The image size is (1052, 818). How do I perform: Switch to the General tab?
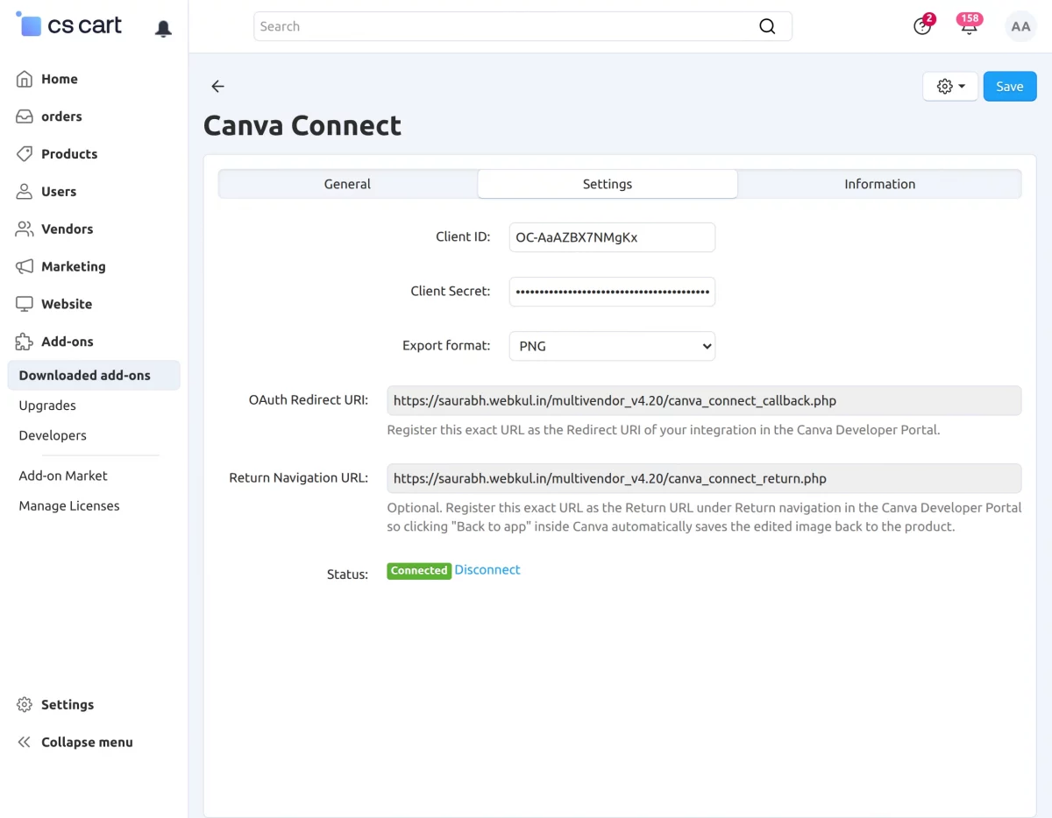tap(347, 184)
